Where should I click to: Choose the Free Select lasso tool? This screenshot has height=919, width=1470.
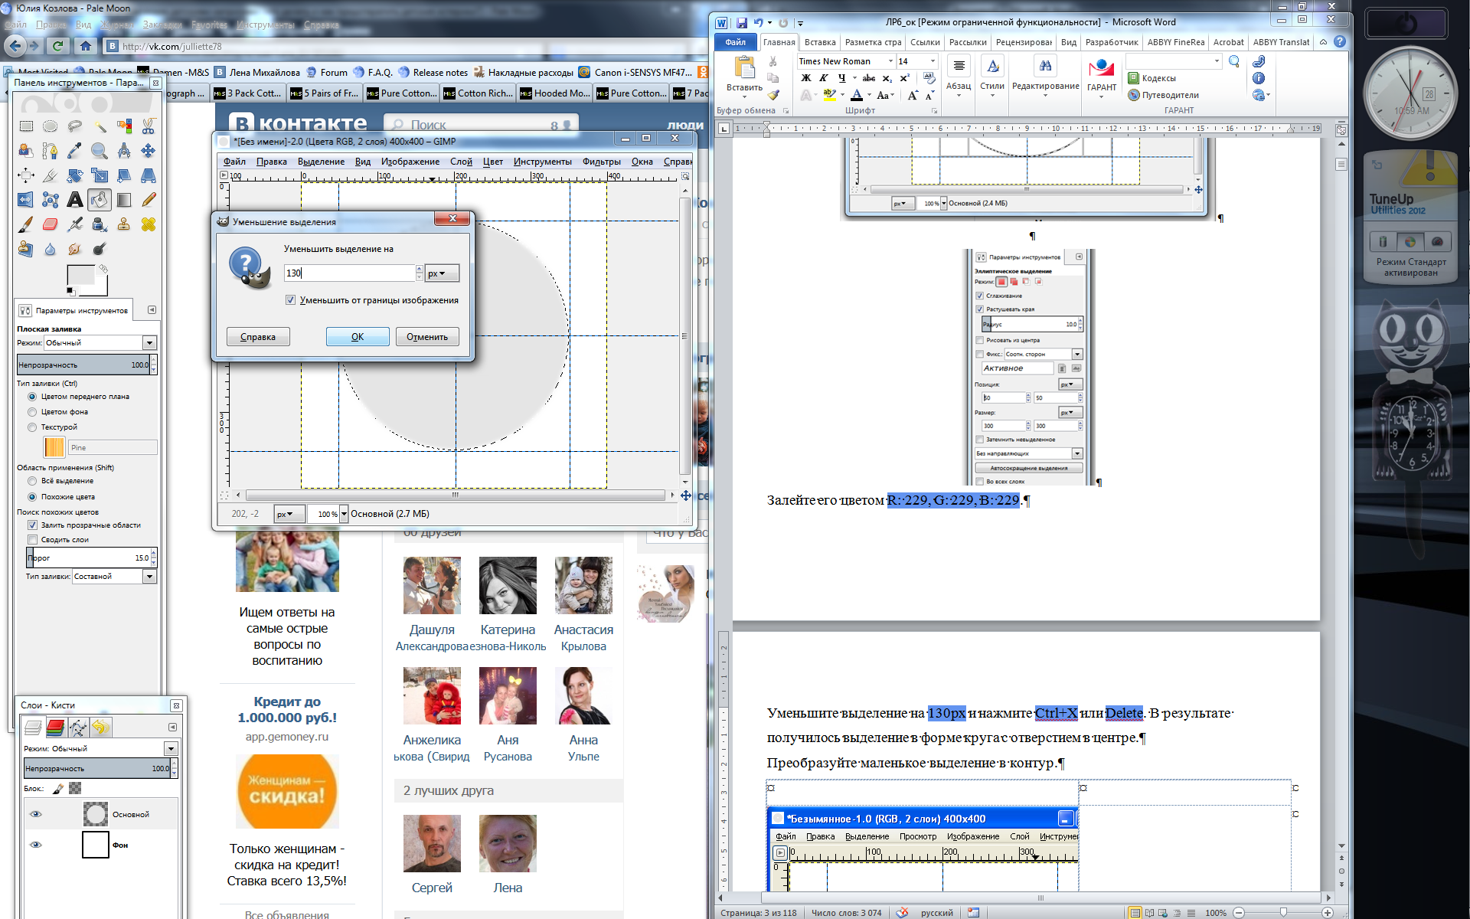(x=75, y=126)
